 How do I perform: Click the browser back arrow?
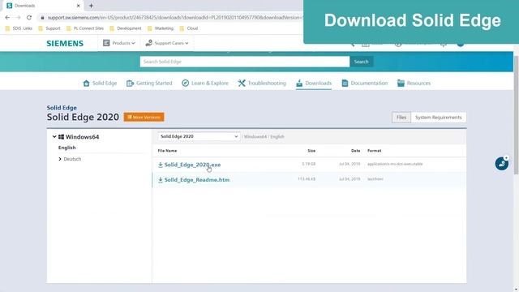point(7,18)
